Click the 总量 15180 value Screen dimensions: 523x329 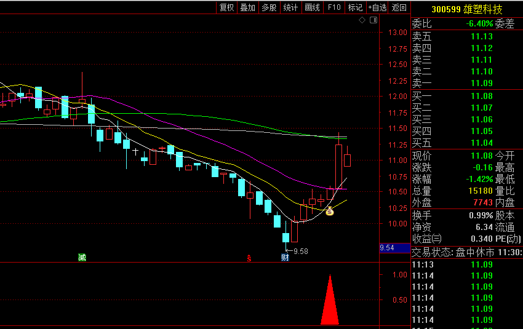pyautogui.click(x=481, y=191)
